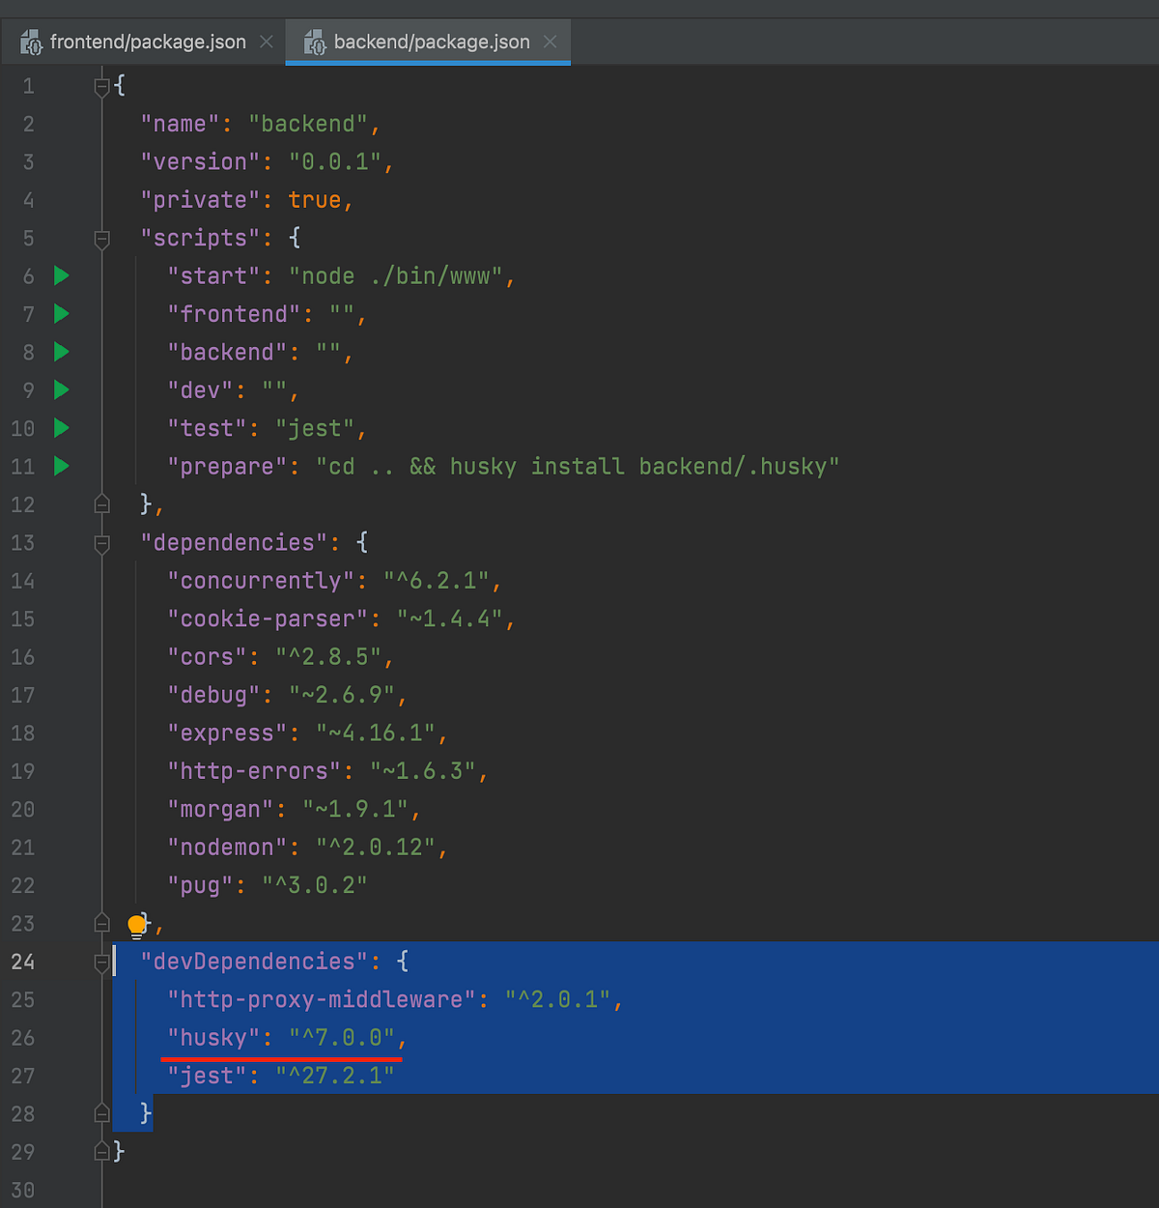Collapse the "dependencies" block fold marker
The height and width of the screenshot is (1208, 1159).
(x=101, y=543)
